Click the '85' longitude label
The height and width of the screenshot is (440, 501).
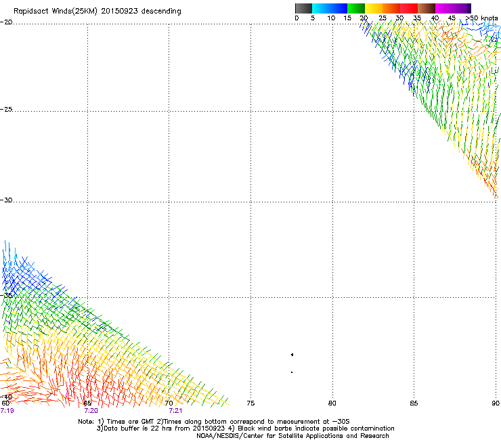(x=414, y=403)
